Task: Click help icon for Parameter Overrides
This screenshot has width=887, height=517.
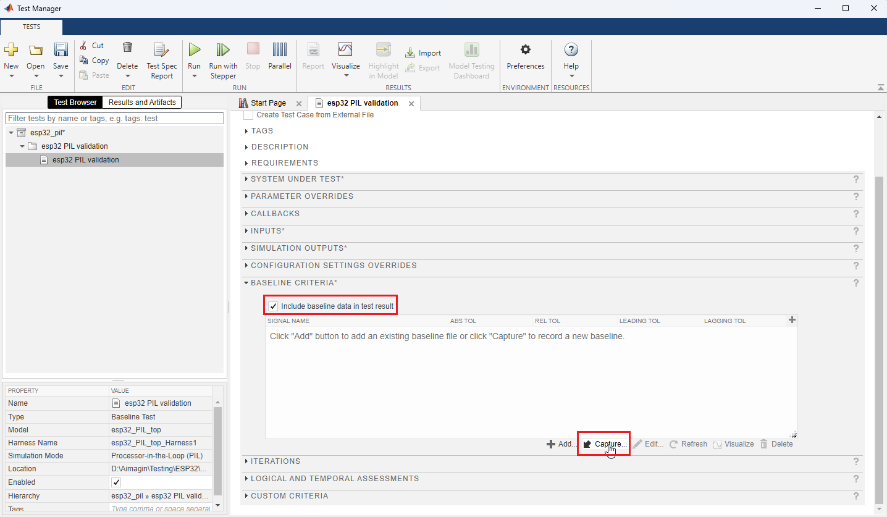Action: 856,196
